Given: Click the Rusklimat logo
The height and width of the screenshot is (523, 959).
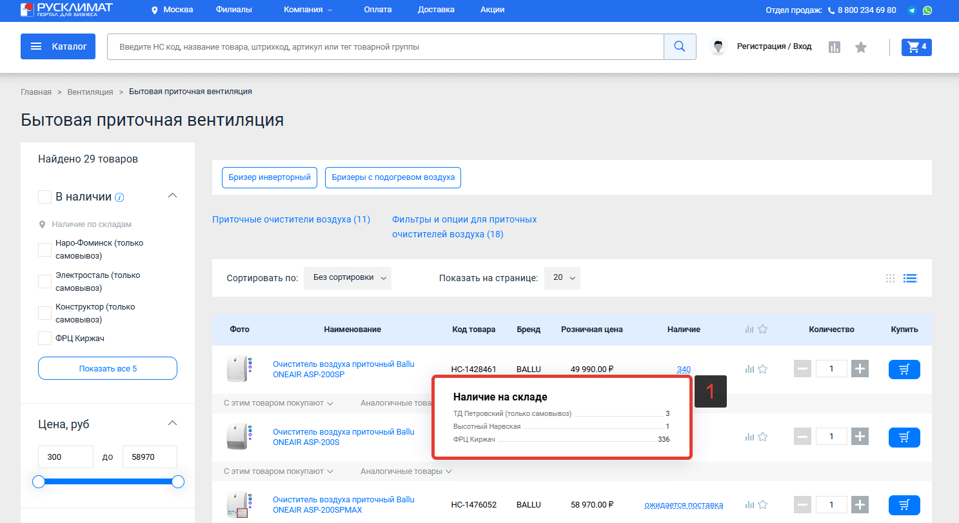Looking at the screenshot, I should (x=66, y=10).
